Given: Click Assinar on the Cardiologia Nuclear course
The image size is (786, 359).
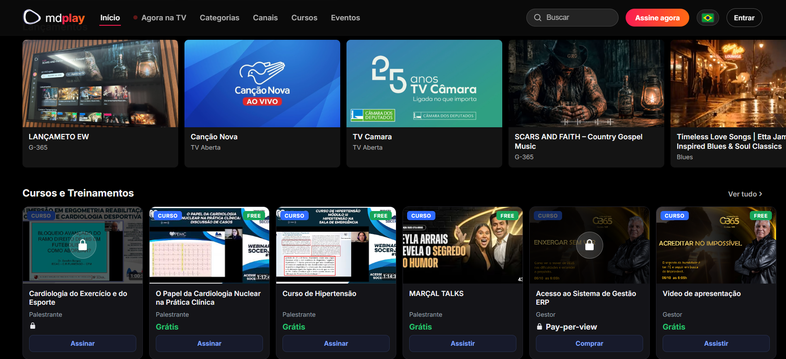Looking at the screenshot, I should [209, 343].
